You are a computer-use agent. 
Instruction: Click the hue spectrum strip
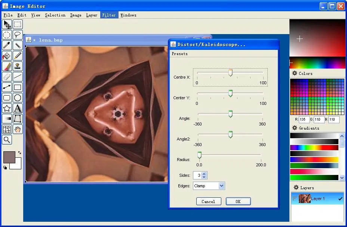click(x=317, y=63)
